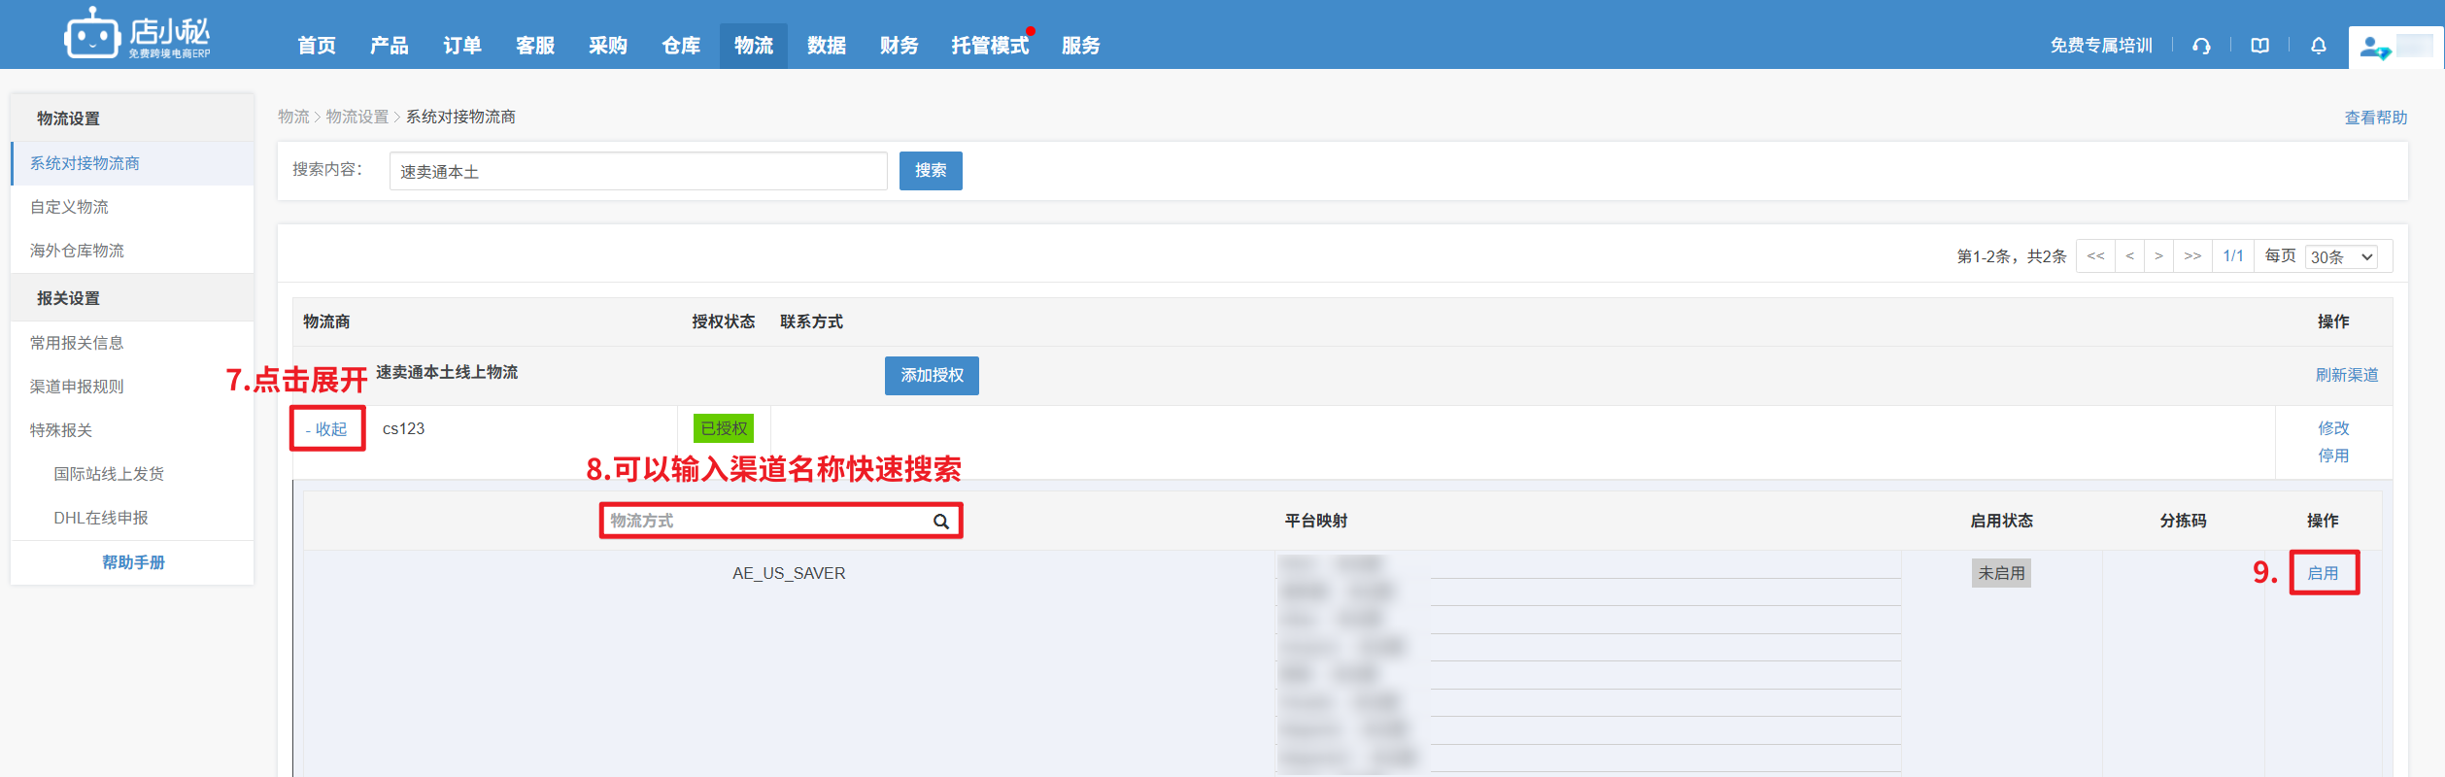Open the 托管模式 menu
Image resolution: width=2445 pixels, height=777 pixels.
coord(989,46)
